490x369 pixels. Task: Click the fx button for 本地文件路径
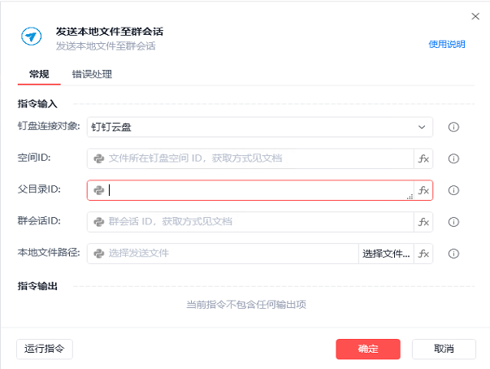(x=423, y=254)
